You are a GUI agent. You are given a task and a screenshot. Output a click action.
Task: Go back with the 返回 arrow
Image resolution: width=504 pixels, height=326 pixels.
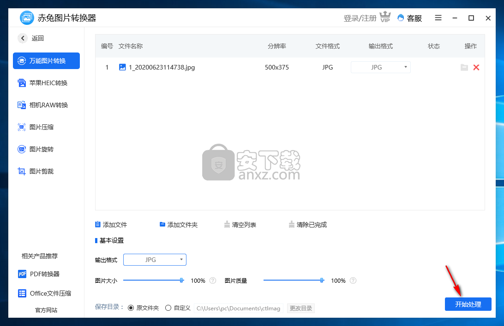point(23,38)
